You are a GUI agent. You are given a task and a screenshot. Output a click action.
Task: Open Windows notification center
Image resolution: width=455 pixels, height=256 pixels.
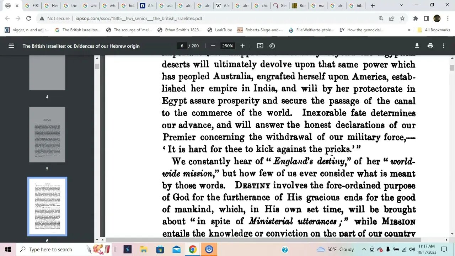click(x=444, y=249)
